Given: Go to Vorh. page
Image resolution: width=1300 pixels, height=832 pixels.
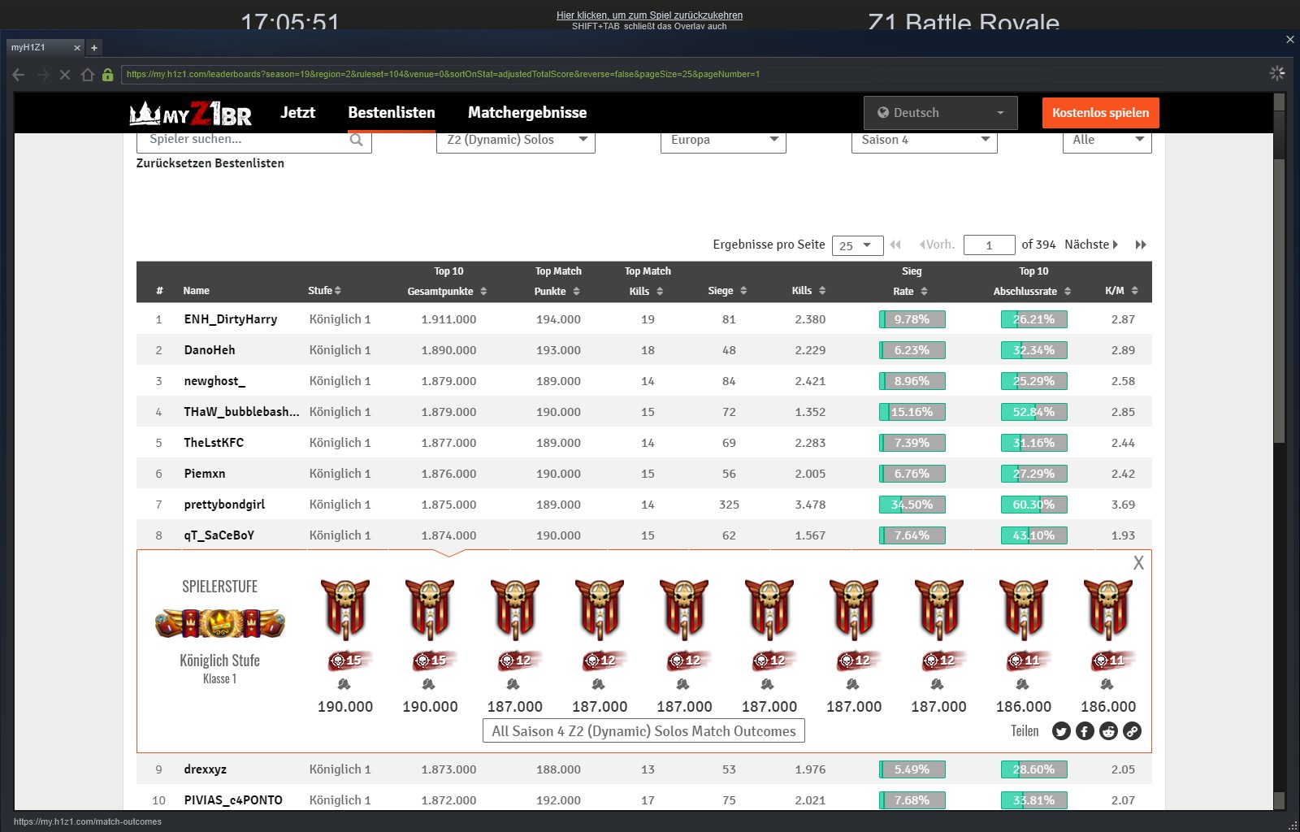Looking at the screenshot, I should tap(937, 245).
